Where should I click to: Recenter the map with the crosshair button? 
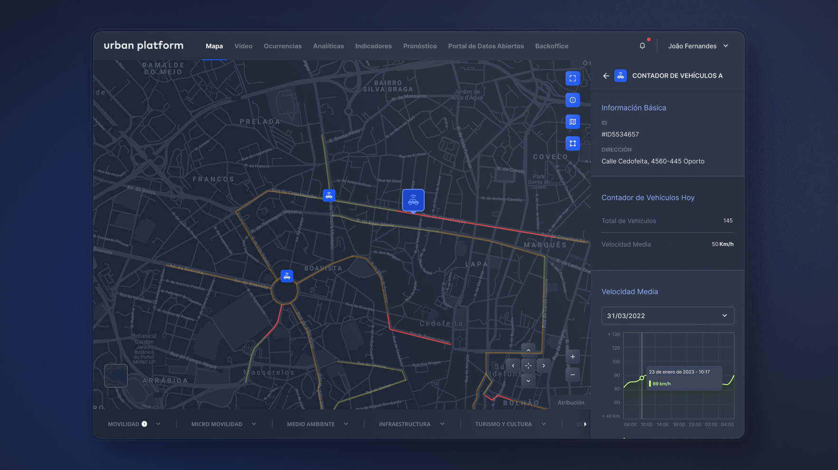click(528, 366)
